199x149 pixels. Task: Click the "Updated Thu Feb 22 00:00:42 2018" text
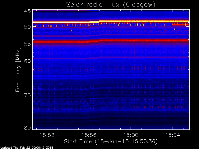coord(27,148)
